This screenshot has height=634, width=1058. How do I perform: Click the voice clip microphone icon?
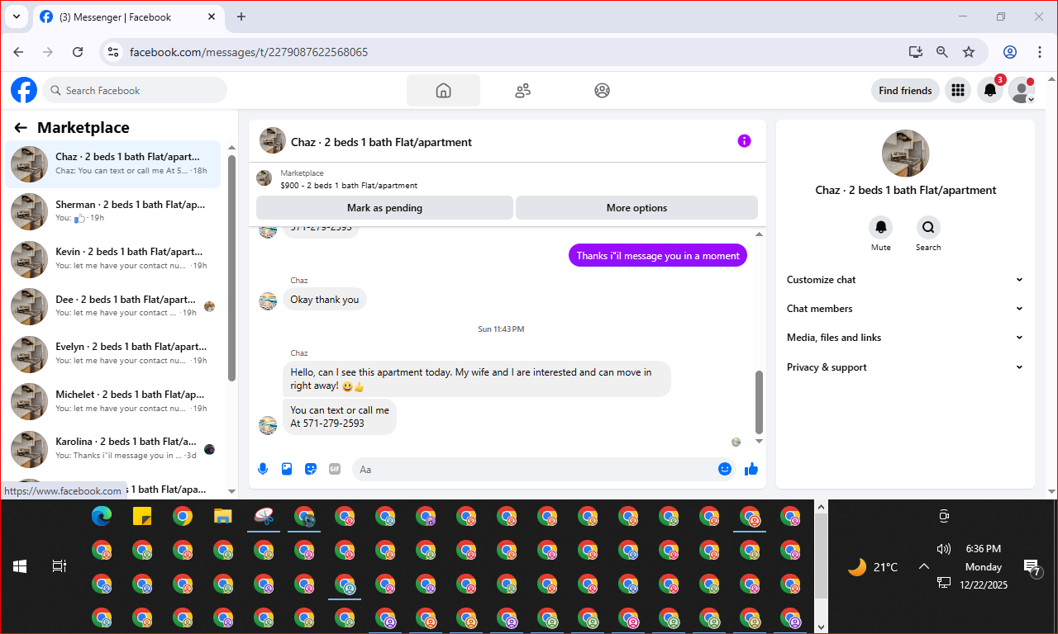tap(263, 469)
